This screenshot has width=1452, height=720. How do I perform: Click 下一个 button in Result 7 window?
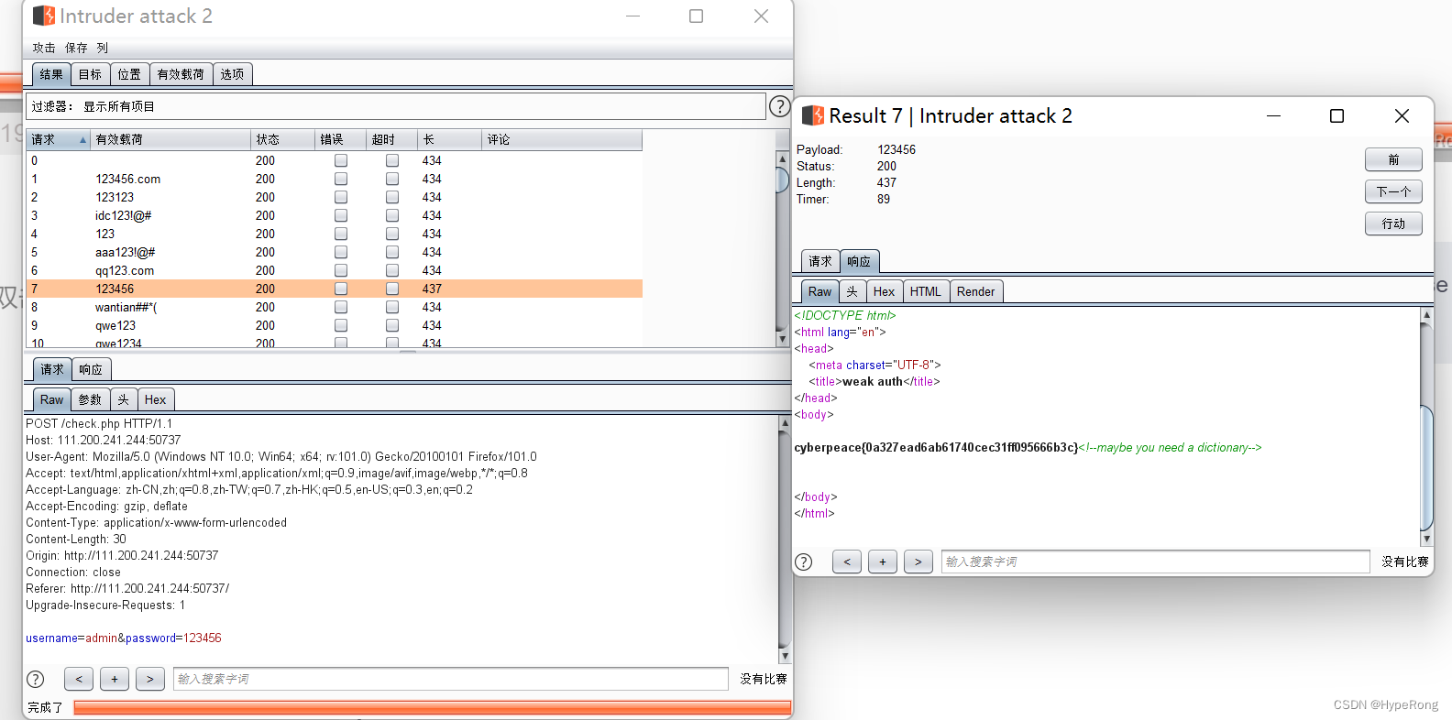click(x=1393, y=191)
